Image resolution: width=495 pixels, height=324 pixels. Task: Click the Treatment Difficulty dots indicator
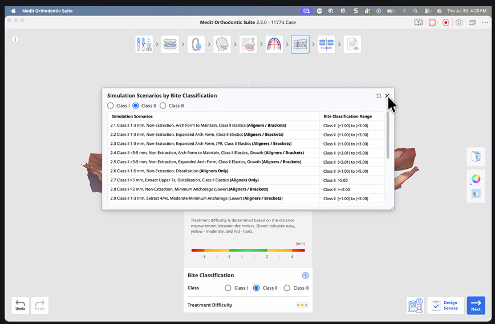[x=302, y=305]
